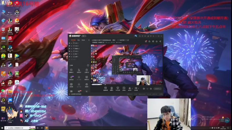Add screen capture source in bottom toolbar
232x130 pixels.
[x=106, y=89]
